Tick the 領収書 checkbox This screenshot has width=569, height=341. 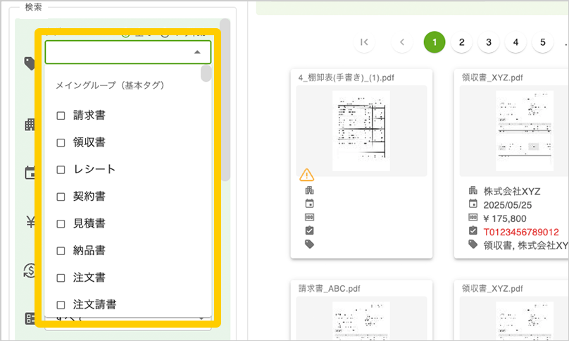click(x=61, y=143)
